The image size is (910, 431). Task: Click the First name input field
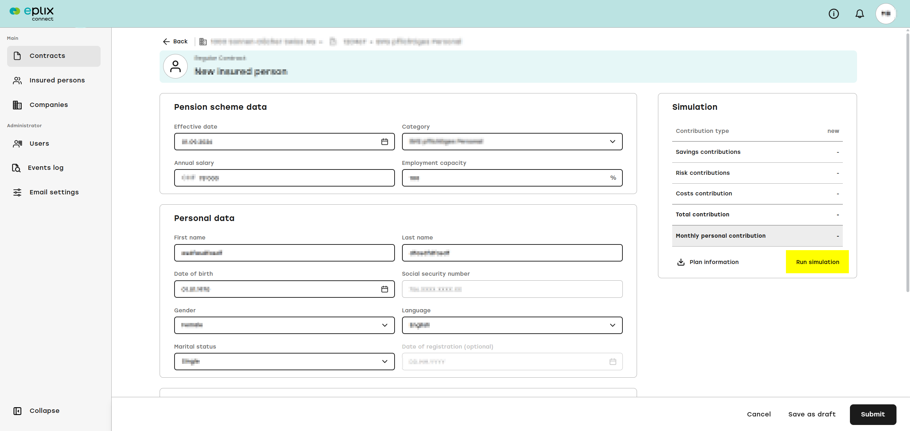tap(284, 253)
